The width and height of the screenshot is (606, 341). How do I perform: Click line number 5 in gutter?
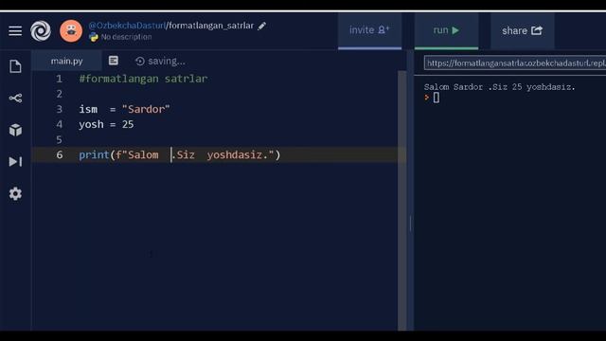click(59, 139)
